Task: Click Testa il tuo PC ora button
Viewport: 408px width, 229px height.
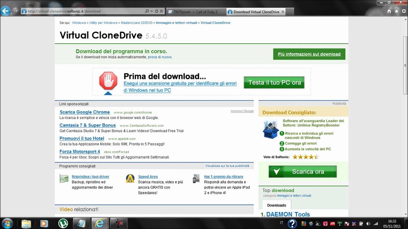Action: tap(274, 82)
